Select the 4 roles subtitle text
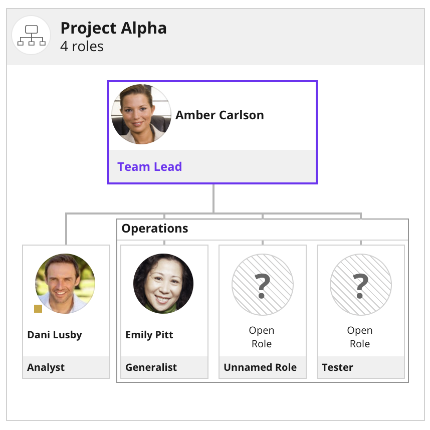Screen dimensions: 430x430 [82, 46]
